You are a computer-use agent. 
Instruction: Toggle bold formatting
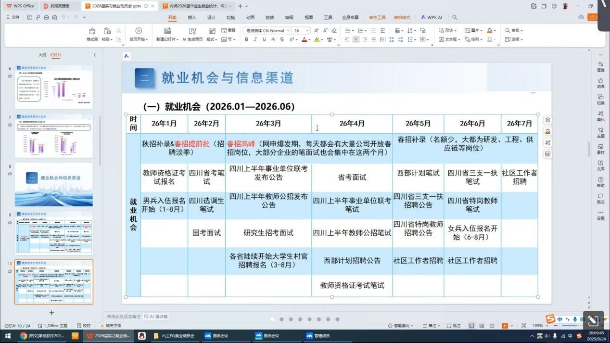tap(246, 39)
